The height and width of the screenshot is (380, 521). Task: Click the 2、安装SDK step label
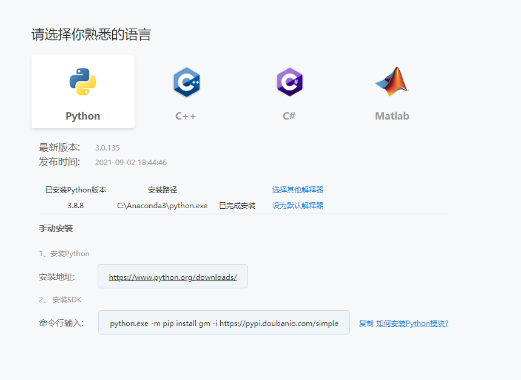(x=60, y=299)
